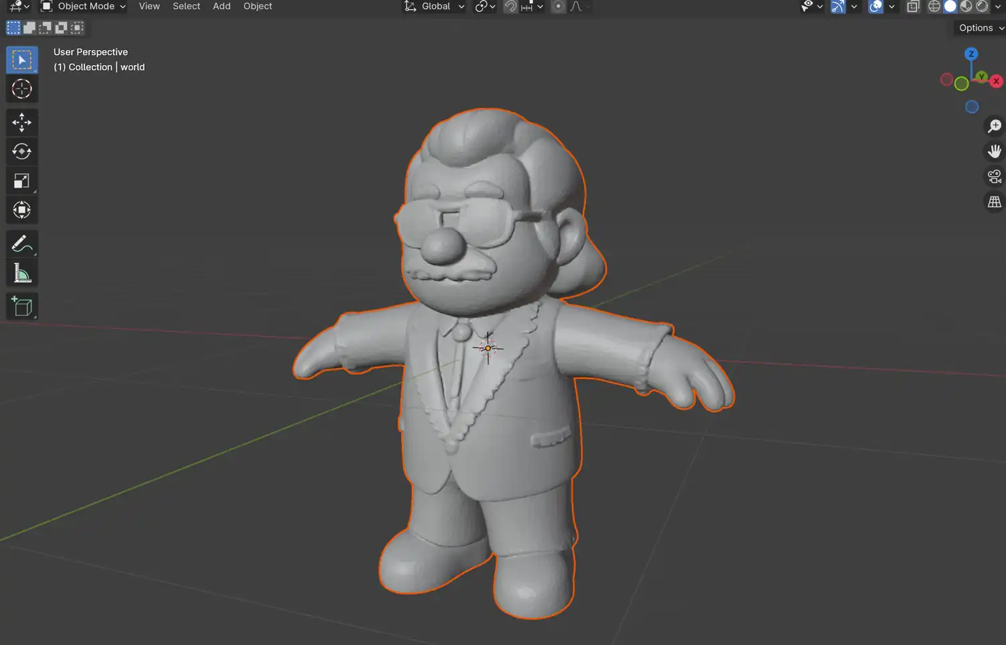Open the Select menu
This screenshot has width=1006, height=645.
(x=186, y=7)
